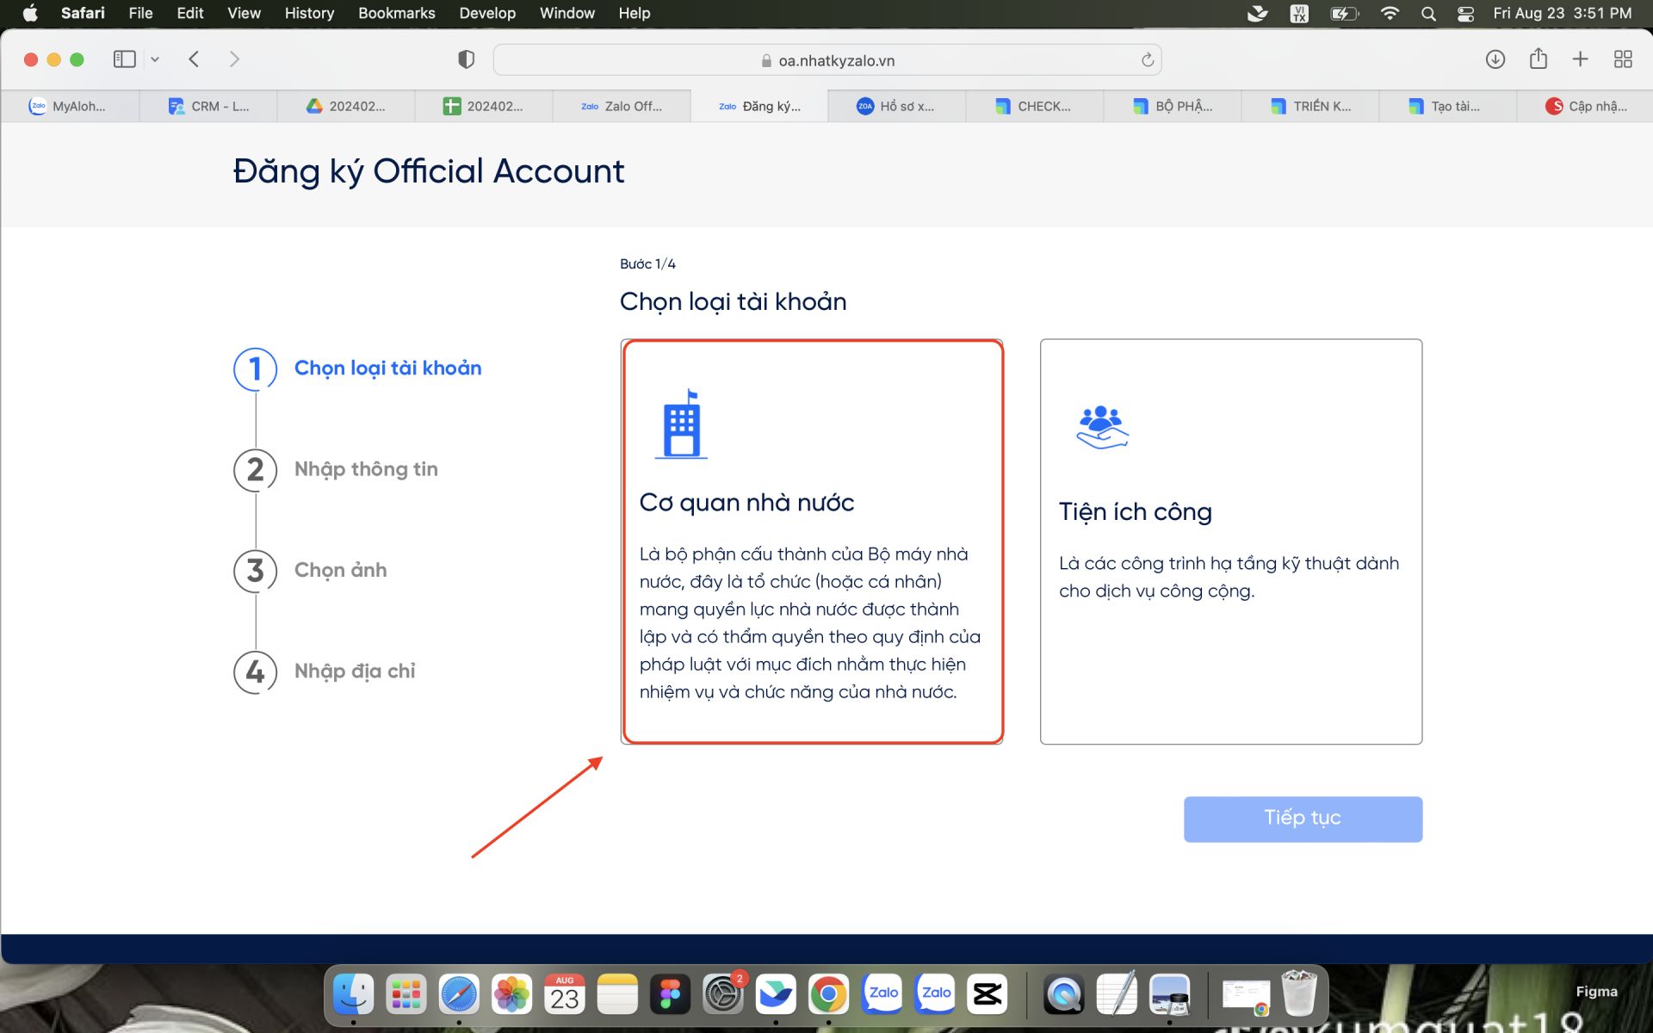Click the Tiếp tục button
This screenshot has height=1033, width=1653.
pyautogui.click(x=1302, y=819)
